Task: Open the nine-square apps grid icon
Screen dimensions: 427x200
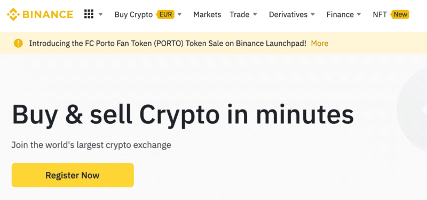Action: 89,14
